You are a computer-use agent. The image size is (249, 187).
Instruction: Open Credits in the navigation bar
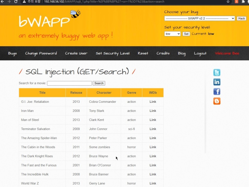[x=163, y=53]
